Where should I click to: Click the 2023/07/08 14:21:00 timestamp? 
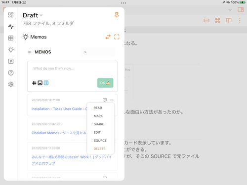coord(46,100)
